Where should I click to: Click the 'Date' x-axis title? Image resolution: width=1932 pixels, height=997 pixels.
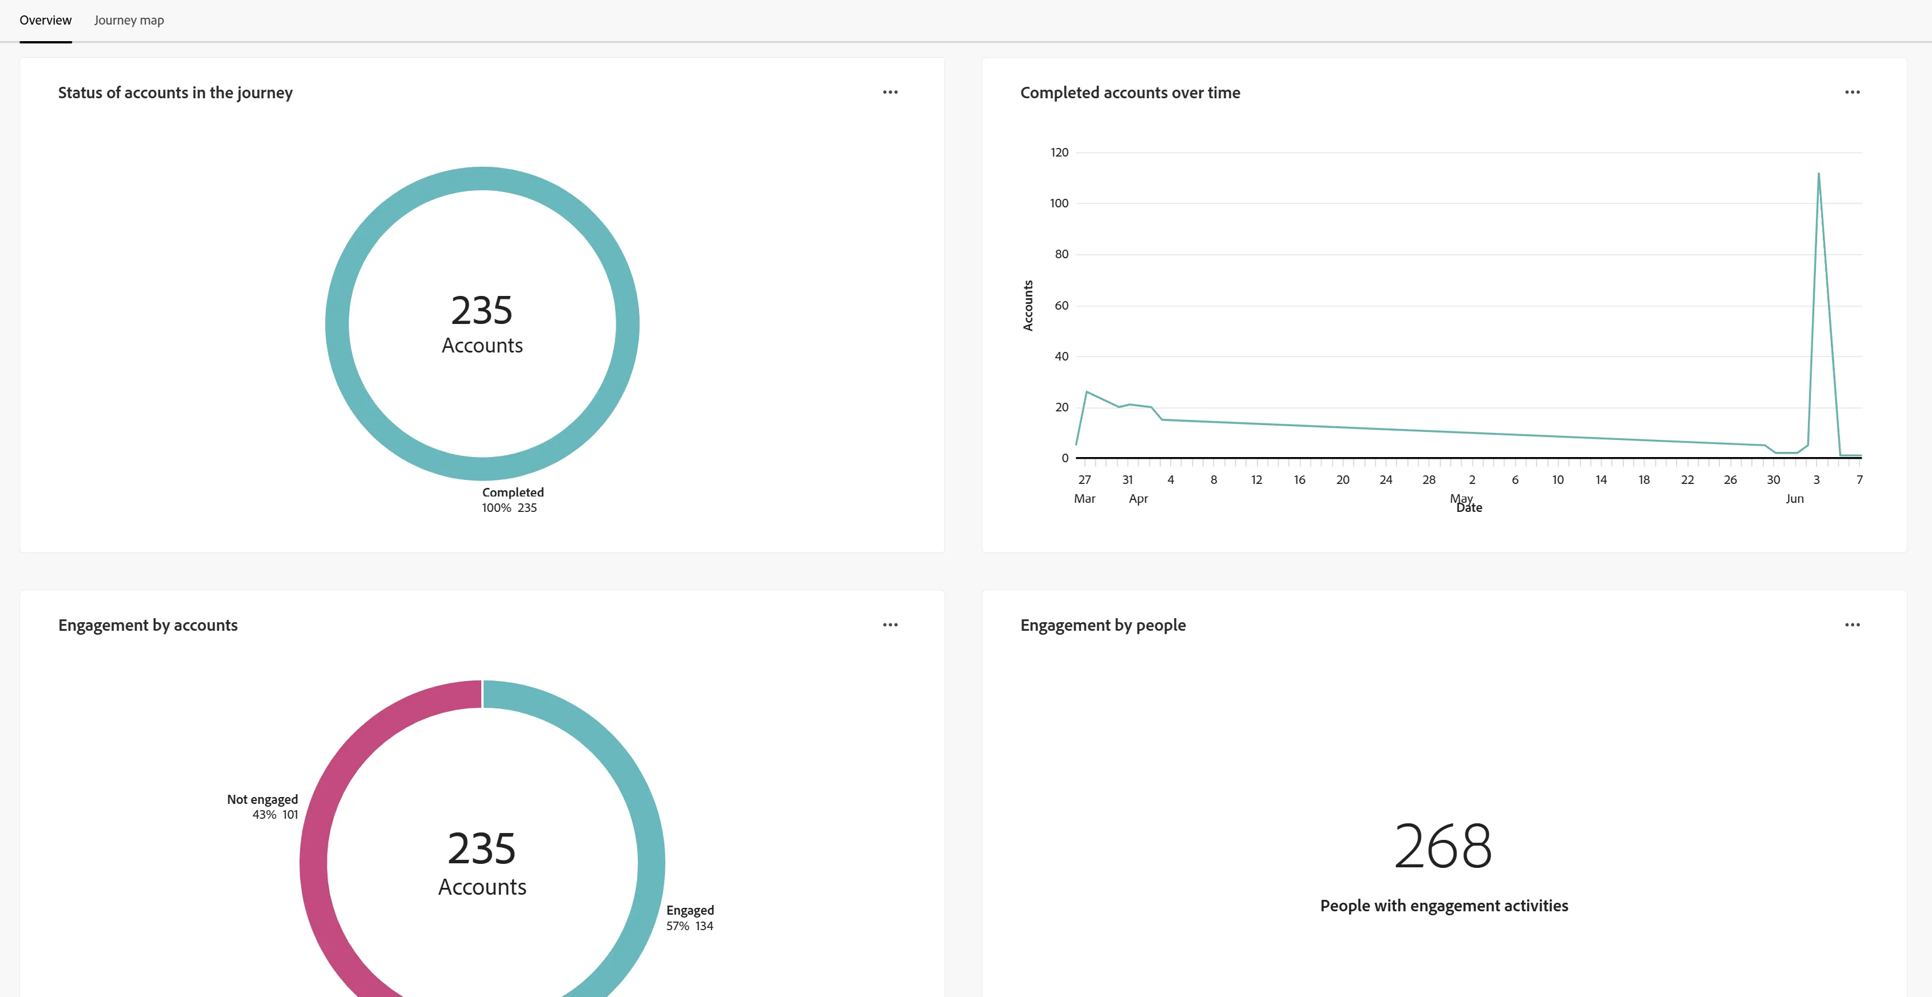(x=1469, y=508)
